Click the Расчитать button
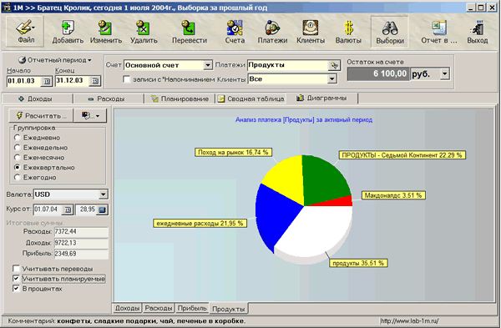The width and height of the screenshot is (501, 328). [41, 116]
